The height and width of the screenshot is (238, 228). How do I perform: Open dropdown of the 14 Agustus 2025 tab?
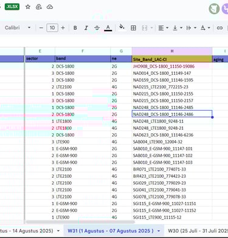tap(58, 231)
